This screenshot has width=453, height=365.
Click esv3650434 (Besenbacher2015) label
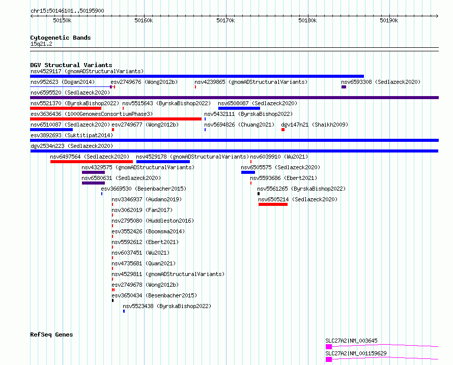[154, 295]
